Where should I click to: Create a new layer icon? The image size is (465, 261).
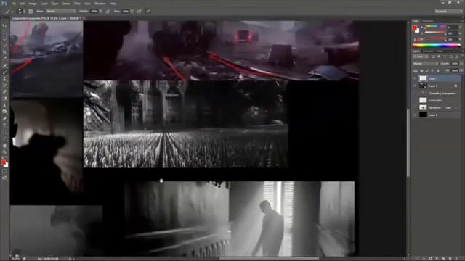450,258
